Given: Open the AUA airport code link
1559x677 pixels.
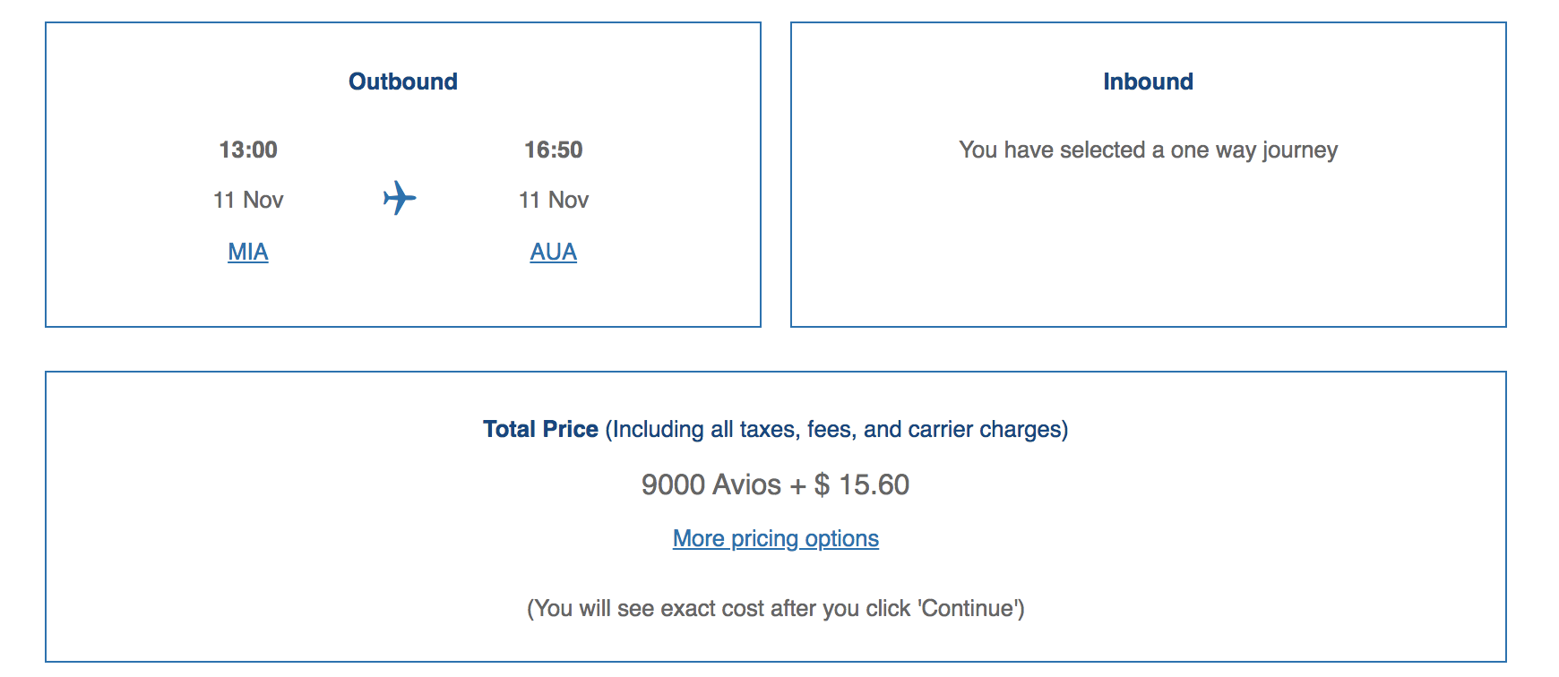Looking at the screenshot, I should (x=553, y=252).
